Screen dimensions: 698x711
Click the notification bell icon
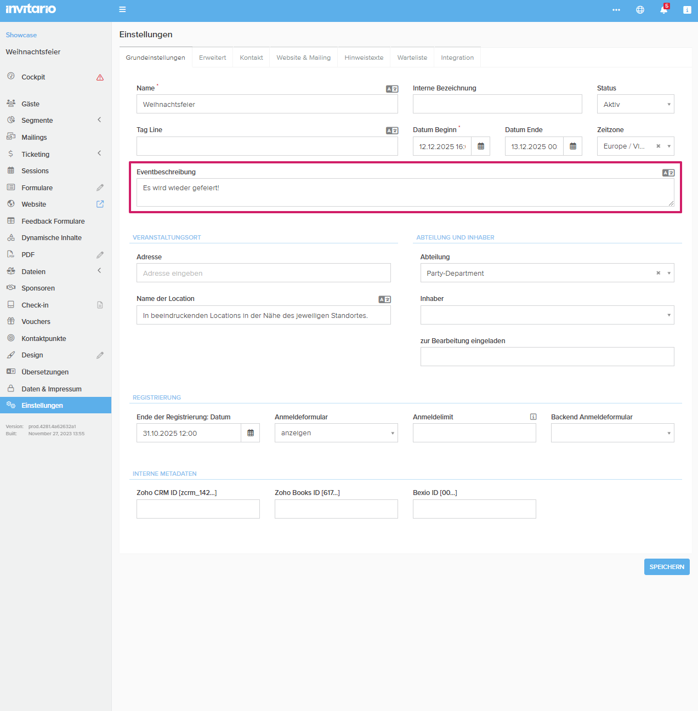pos(663,10)
